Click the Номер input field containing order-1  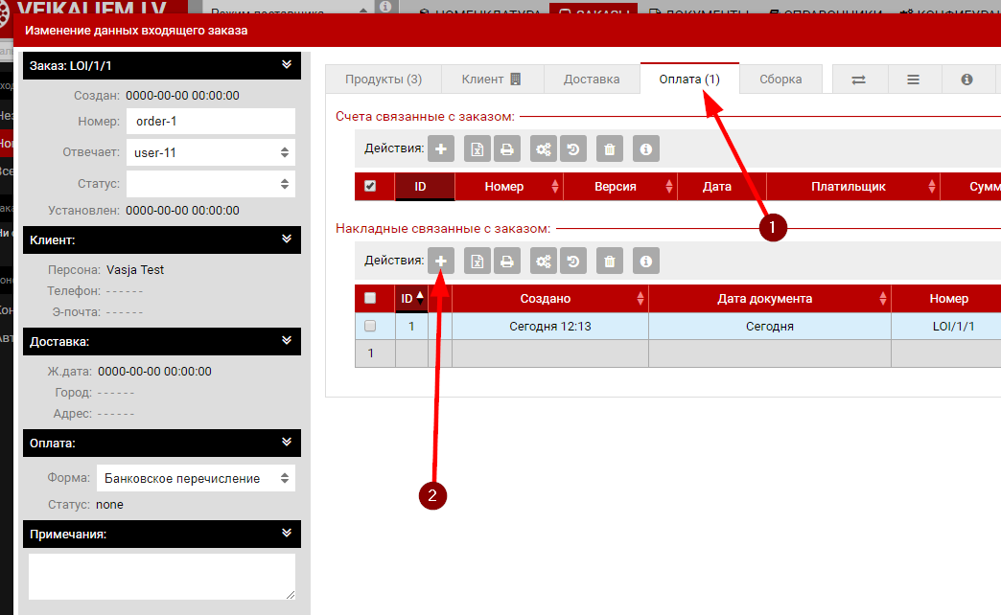coord(210,122)
